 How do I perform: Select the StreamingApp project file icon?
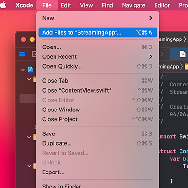(x=31, y=70)
